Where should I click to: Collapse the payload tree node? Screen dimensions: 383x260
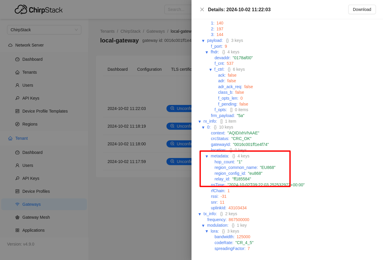pyautogui.click(x=203, y=41)
